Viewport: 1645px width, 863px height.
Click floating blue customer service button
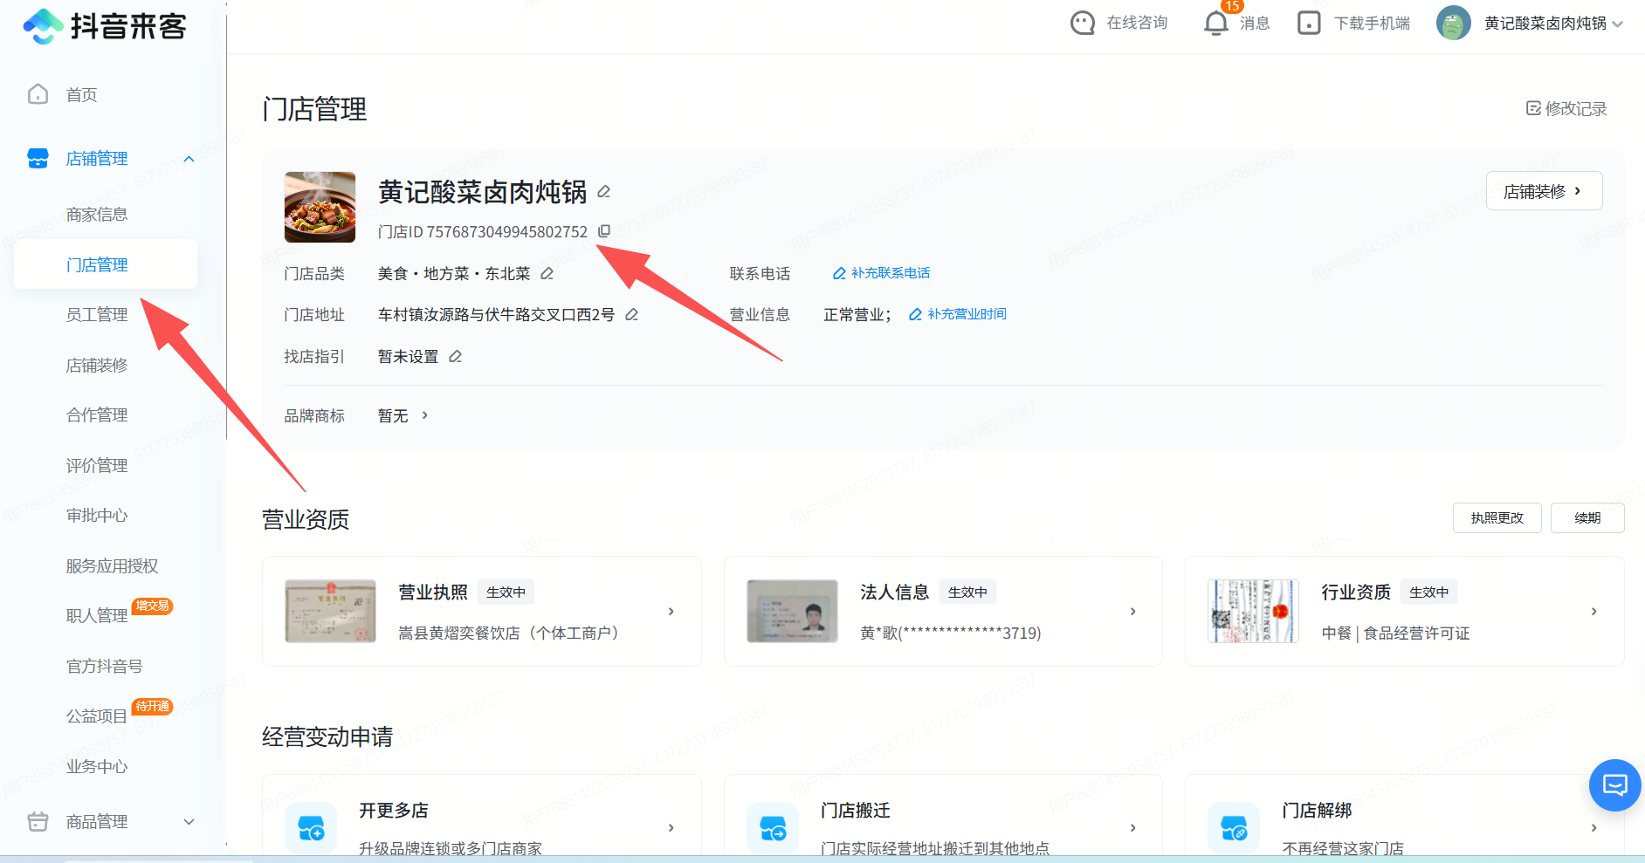coord(1614,785)
